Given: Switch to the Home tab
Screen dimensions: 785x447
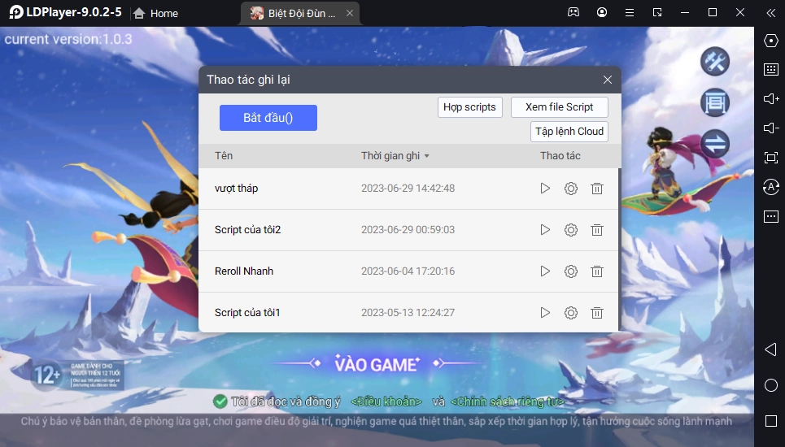Looking at the screenshot, I should (155, 13).
